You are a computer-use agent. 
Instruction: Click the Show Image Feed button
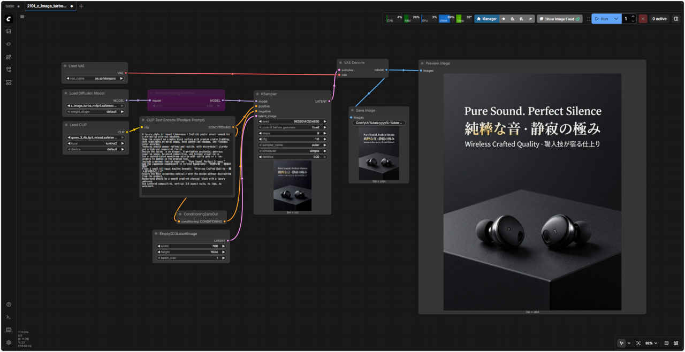[x=560, y=19]
